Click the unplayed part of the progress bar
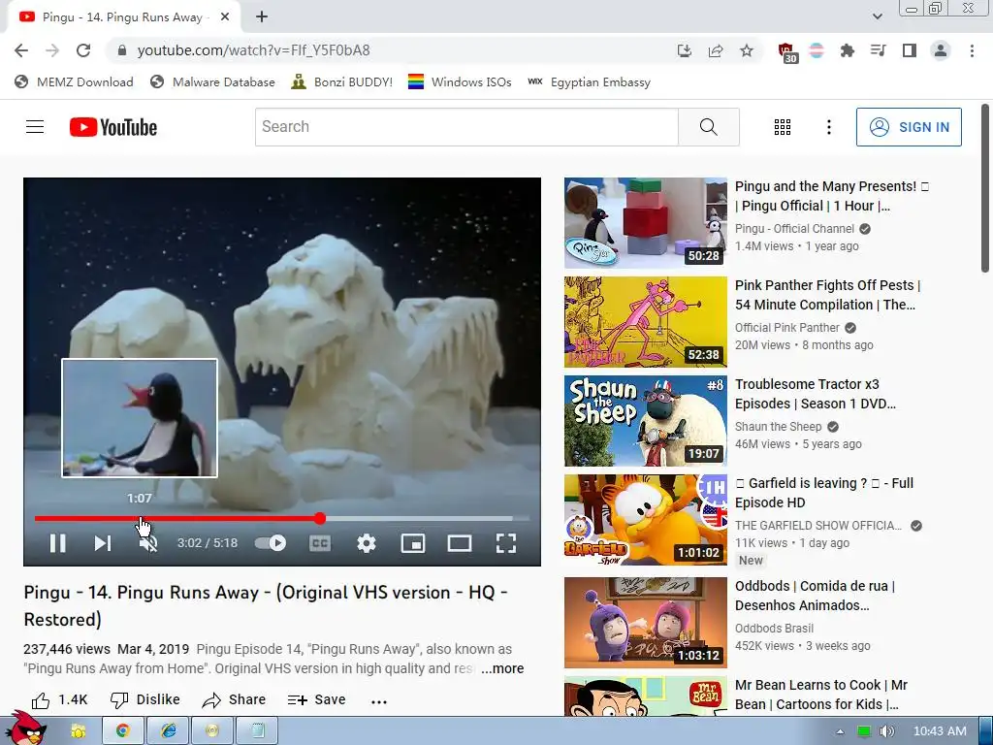Screen dimensions: 993x745 point(425,518)
